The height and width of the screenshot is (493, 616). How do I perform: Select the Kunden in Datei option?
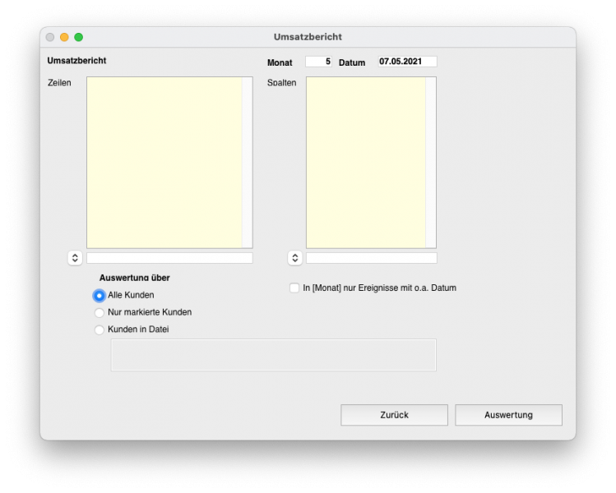pos(100,329)
